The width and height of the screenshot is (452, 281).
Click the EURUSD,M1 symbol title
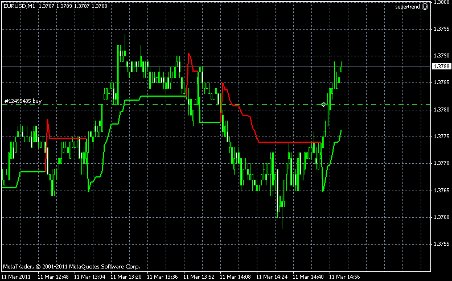point(19,6)
